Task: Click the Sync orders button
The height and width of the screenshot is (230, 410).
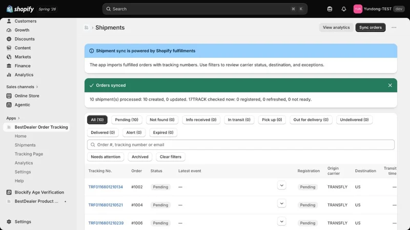Action: [370, 28]
